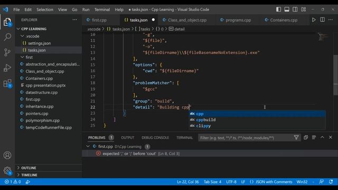Collapse first.cpp problems group
Viewport: 338px width, 190px height.
[x=88, y=146]
